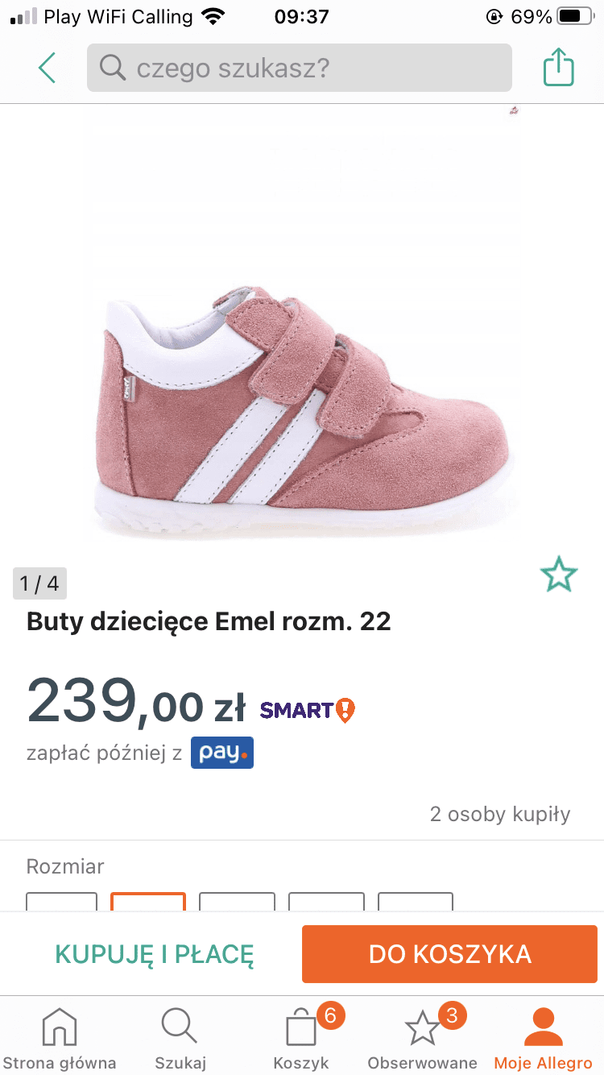Tap the "2 osoby kupiły" text
Image resolution: width=604 pixels, height=1075 pixels.
pos(500,814)
